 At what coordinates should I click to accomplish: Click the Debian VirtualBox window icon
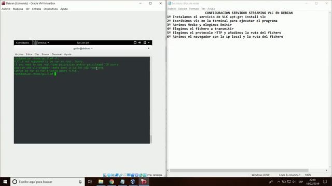point(3,4)
